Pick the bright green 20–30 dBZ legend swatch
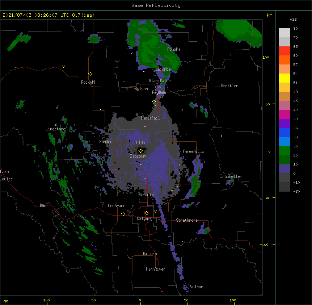The width and height of the screenshot is (312, 305). pyautogui.click(x=284, y=151)
